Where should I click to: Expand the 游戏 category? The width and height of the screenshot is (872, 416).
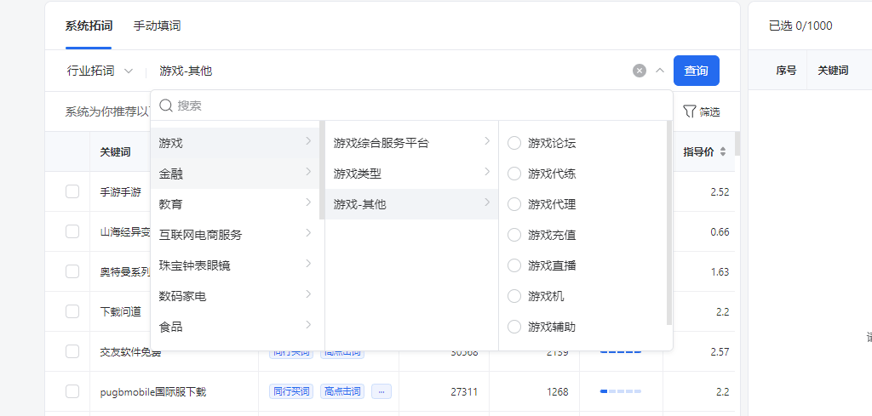[x=235, y=143]
